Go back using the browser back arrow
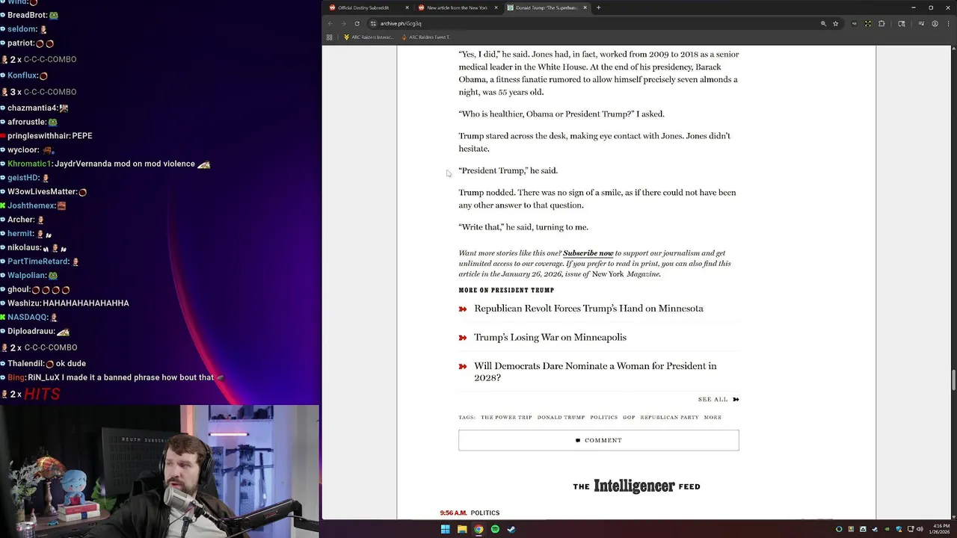 coord(330,23)
